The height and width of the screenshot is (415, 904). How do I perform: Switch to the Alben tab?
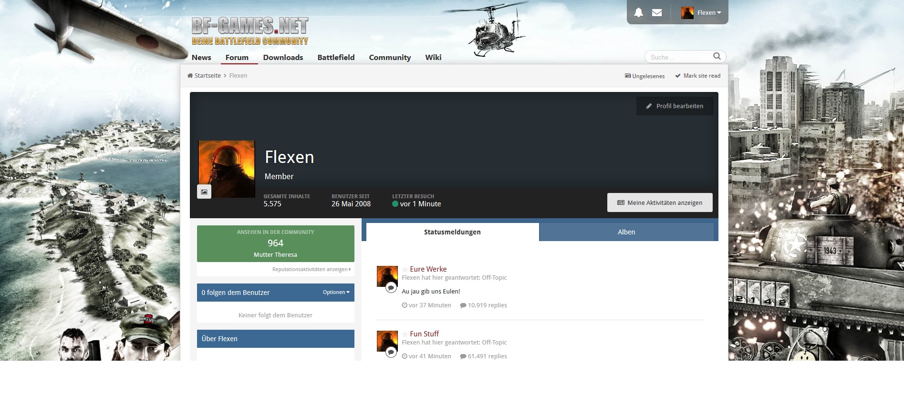pos(626,232)
